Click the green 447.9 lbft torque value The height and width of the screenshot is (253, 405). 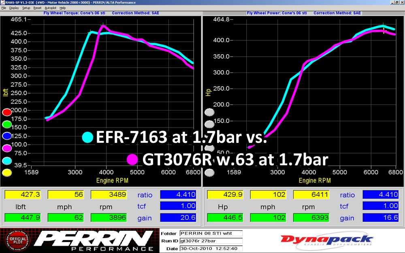coord(23,217)
